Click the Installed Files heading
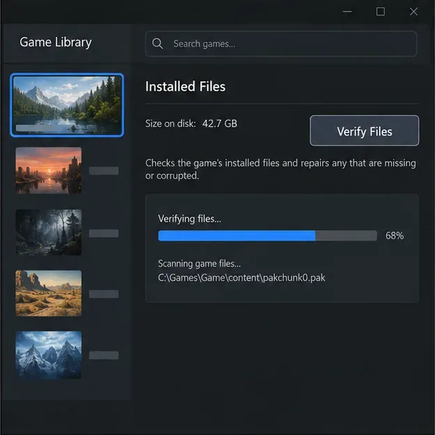 [x=185, y=86]
